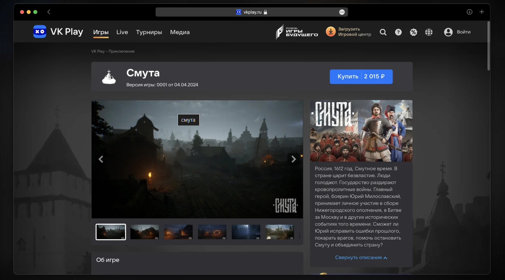Image resolution: width=505 pixels, height=280 pixels.
Task: Open the Phygital Игры Будущего banner
Action: click(297, 31)
